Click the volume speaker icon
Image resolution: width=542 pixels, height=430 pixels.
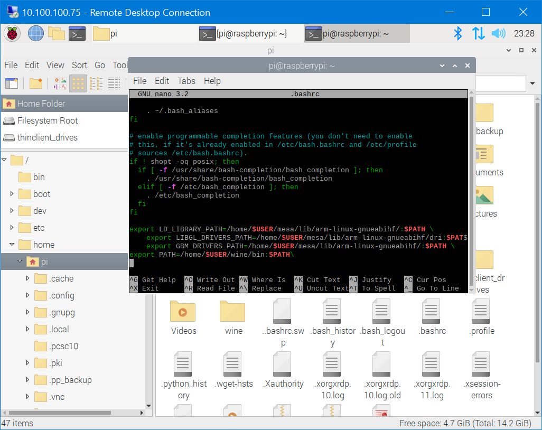498,33
